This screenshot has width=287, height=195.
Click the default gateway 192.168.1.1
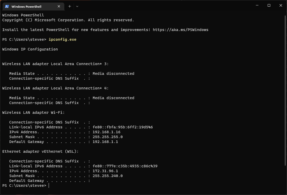tap(105, 142)
